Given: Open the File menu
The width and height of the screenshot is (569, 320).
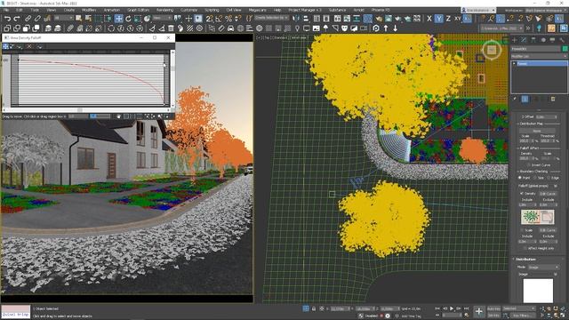Looking at the screenshot, I should (6, 10).
